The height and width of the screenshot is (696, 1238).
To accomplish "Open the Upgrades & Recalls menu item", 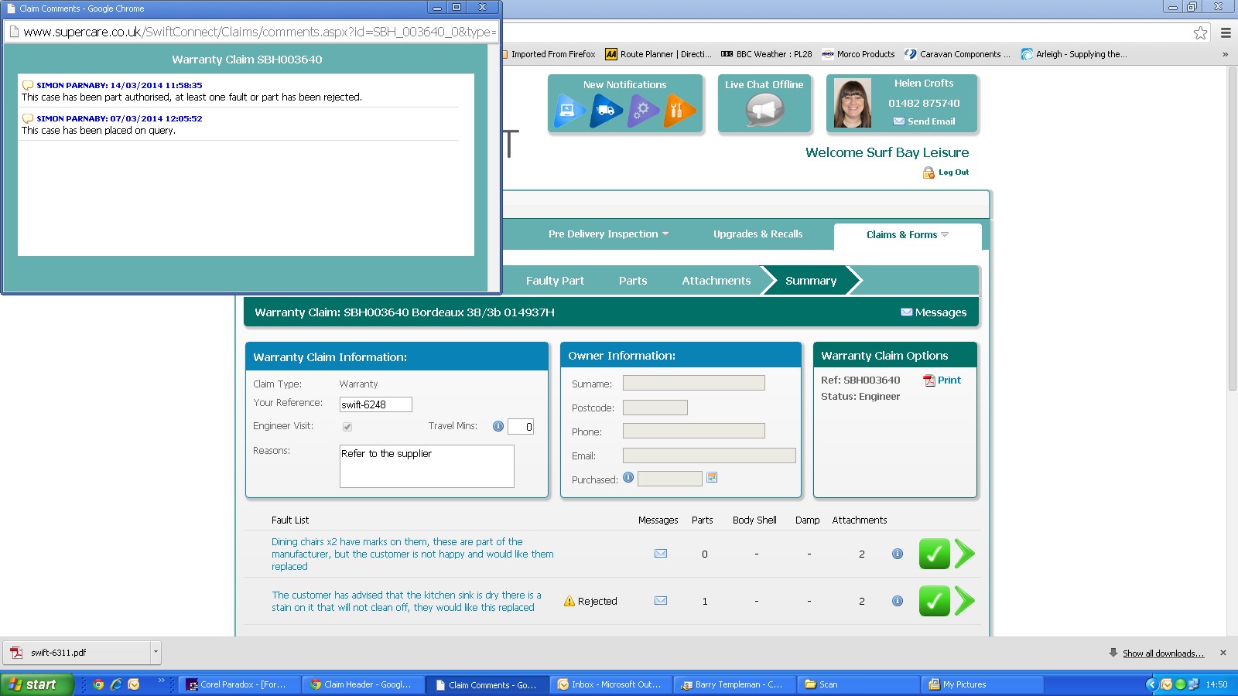I will 758,234.
